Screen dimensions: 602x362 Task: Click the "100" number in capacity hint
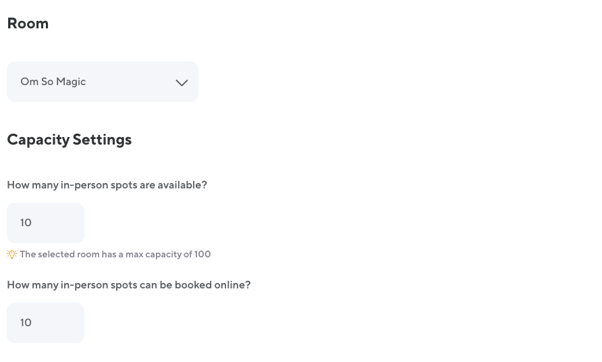click(x=202, y=255)
